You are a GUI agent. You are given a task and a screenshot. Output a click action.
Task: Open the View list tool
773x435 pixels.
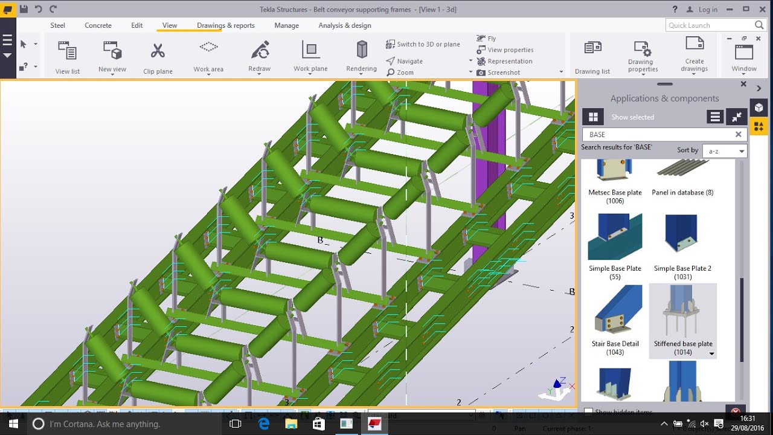click(67, 57)
